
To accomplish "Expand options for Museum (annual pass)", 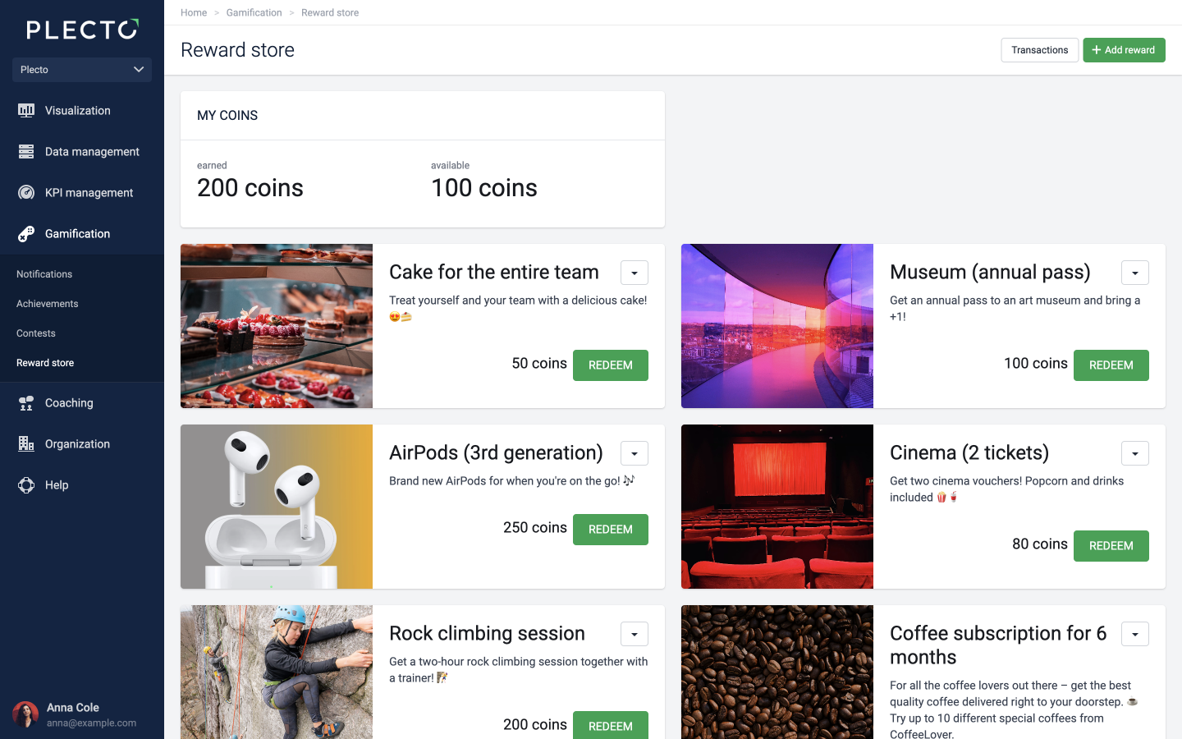I will pyautogui.click(x=1135, y=273).
